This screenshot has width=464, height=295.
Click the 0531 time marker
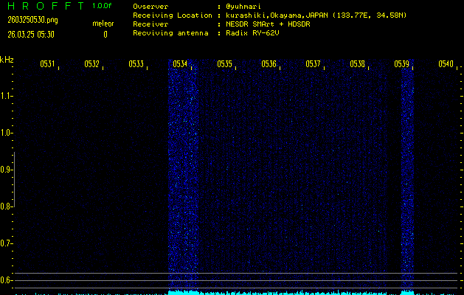pyautogui.click(x=47, y=64)
